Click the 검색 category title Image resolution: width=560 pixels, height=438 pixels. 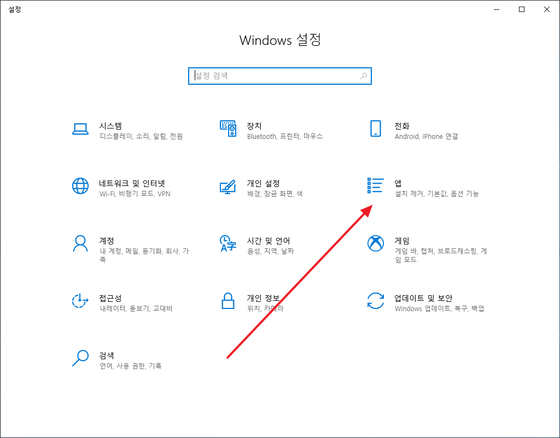click(x=107, y=355)
